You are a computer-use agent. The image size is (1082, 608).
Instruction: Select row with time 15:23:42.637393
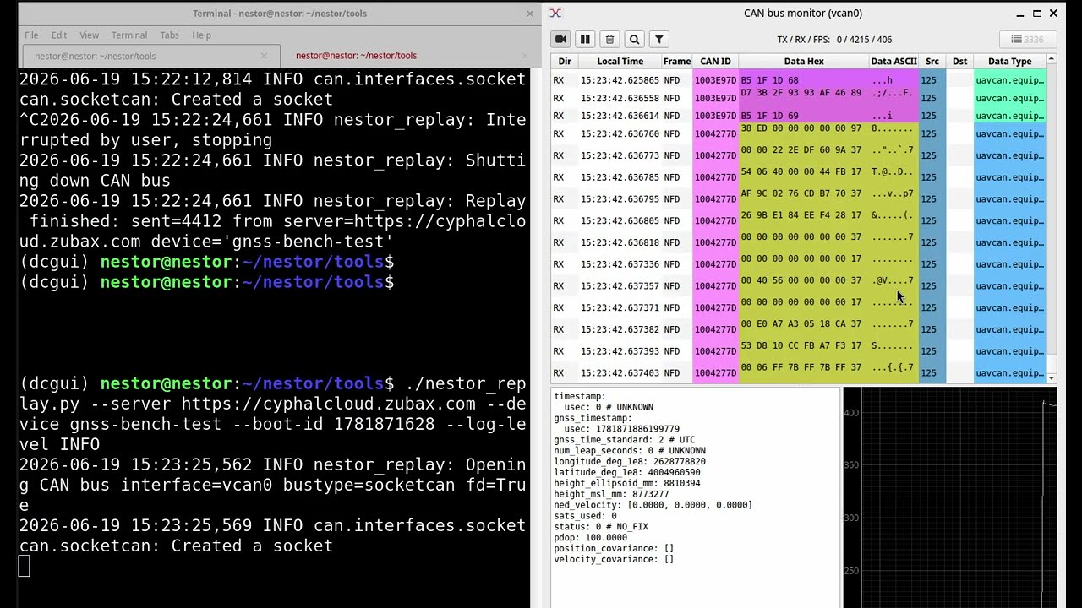point(799,351)
